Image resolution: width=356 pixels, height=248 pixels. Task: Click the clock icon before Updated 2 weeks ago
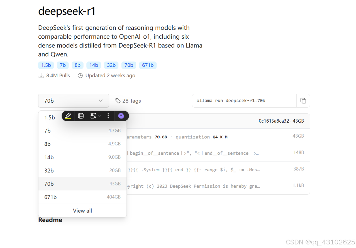[80, 75]
